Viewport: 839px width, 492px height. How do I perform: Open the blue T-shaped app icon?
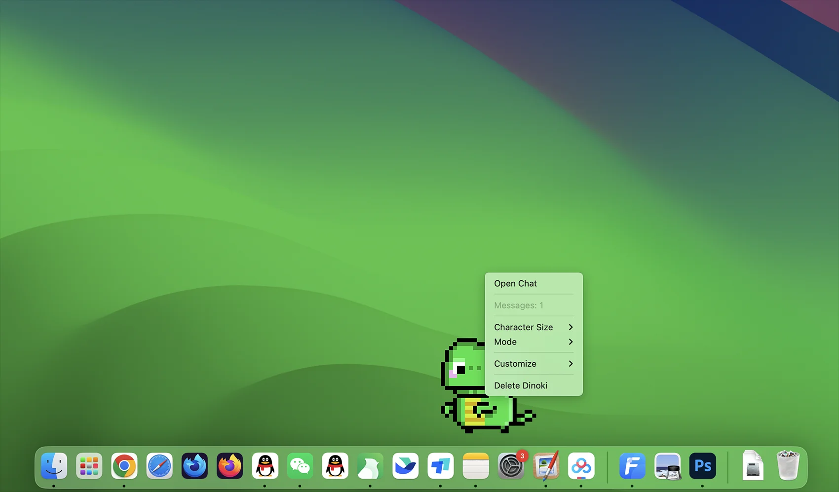tap(441, 466)
